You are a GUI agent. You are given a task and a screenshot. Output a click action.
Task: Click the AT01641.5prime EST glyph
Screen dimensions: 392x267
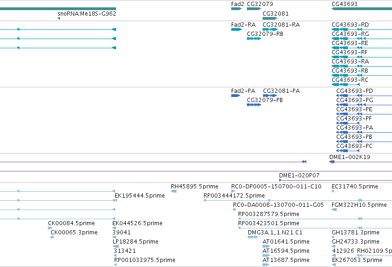coord(266,246)
